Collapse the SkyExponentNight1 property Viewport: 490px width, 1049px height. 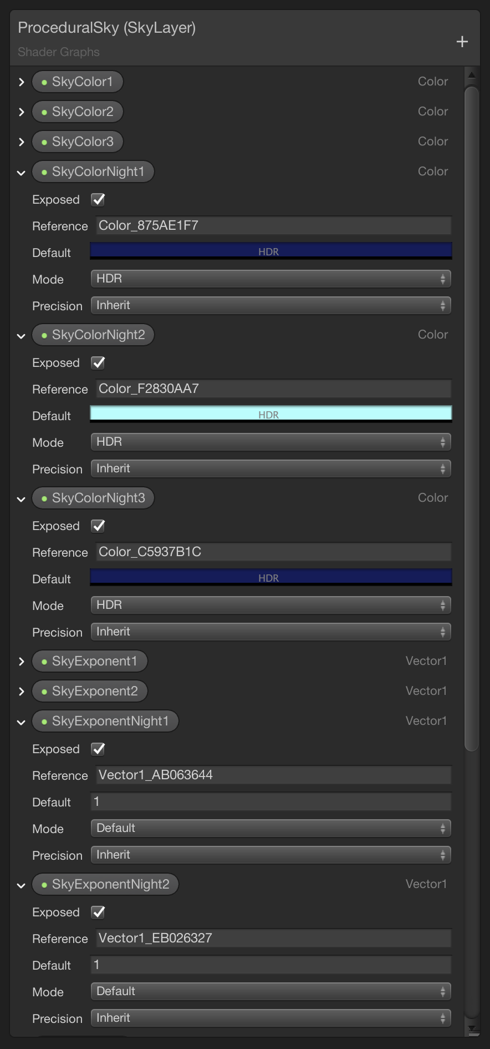pyautogui.click(x=21, y=721)
